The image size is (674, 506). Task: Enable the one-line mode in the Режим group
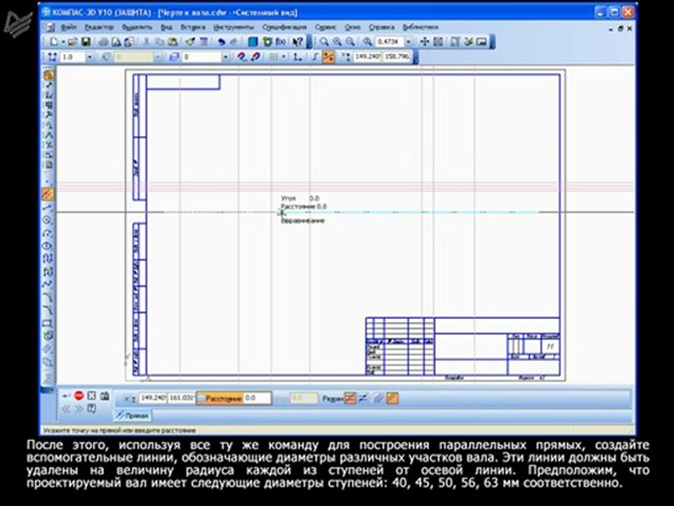tap(350, 398)
